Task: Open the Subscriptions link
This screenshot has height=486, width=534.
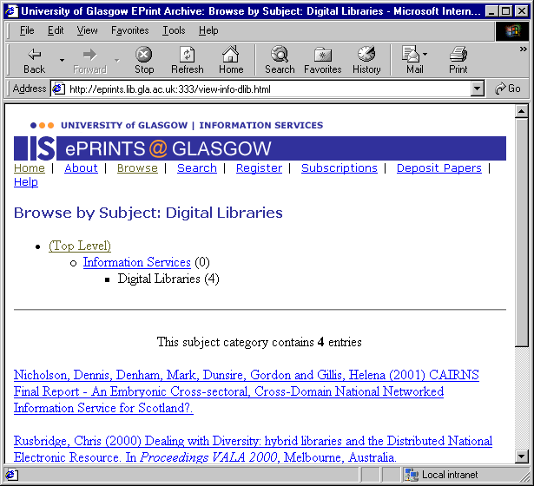Action: tap(340, 168)
